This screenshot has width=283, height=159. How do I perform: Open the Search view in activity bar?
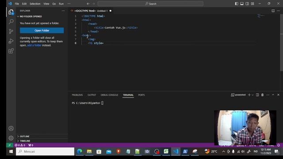coord(11,22)
